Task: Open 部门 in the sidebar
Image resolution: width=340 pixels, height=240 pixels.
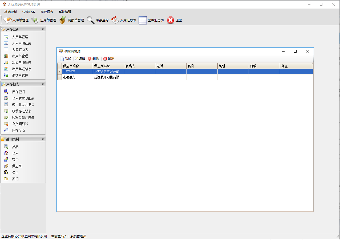Action: (x=15, y=179)
